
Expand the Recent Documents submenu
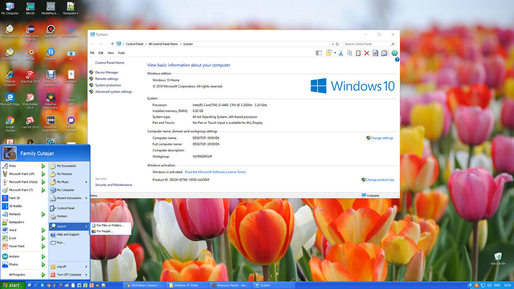coord(68,198)
